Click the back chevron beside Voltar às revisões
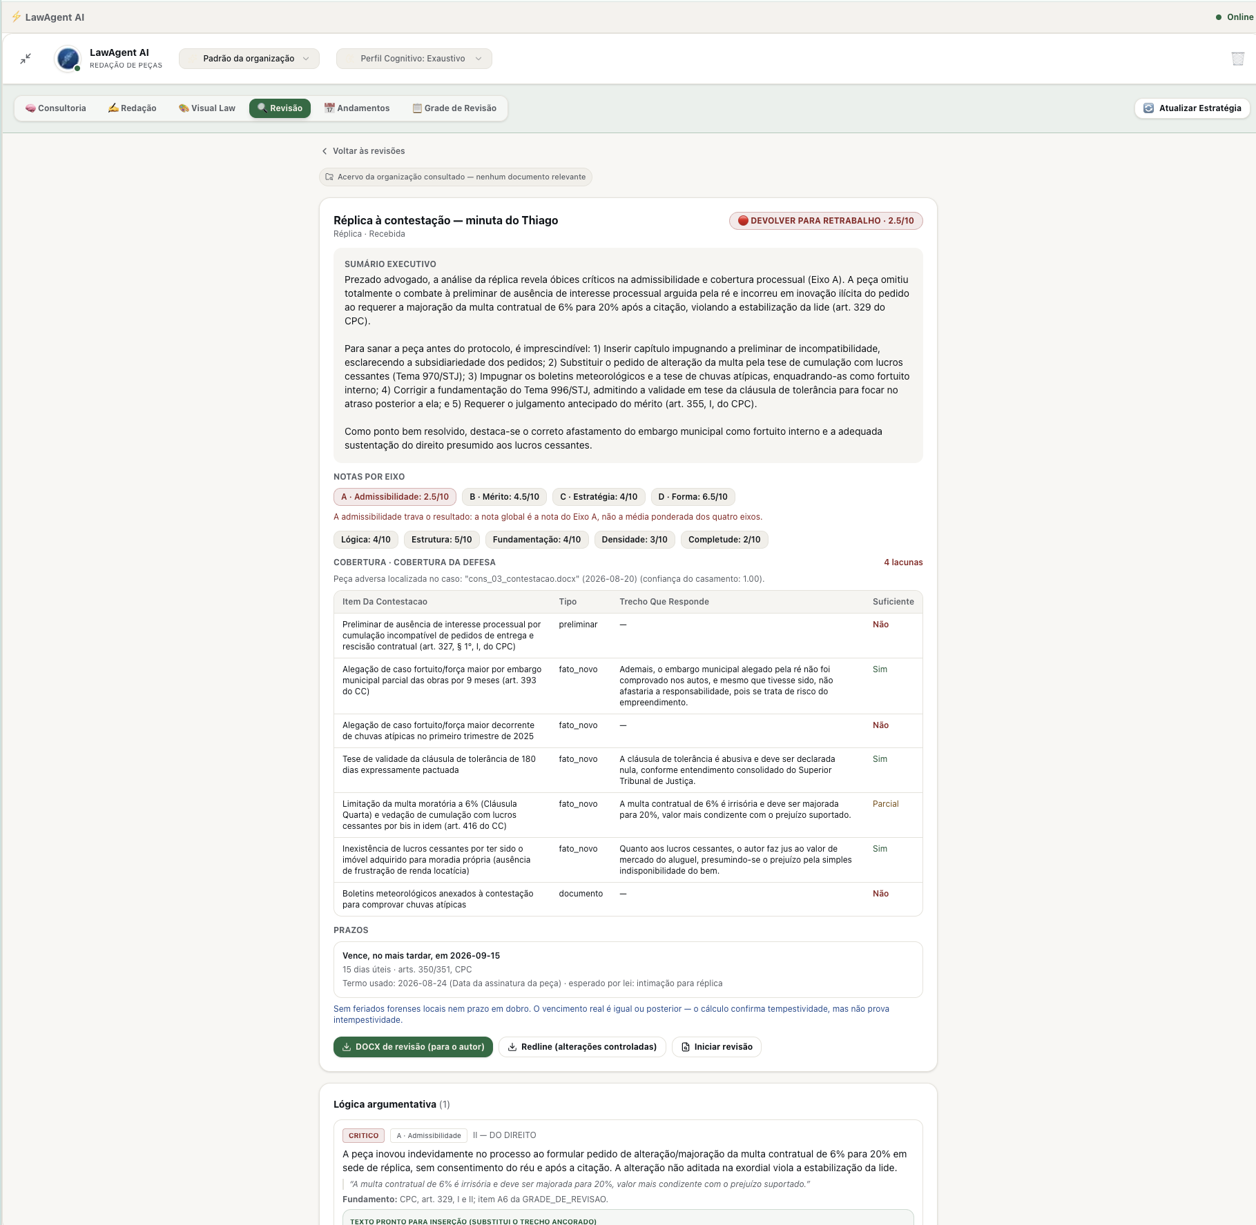1256x1225 pixels. [x=325, y=151]
